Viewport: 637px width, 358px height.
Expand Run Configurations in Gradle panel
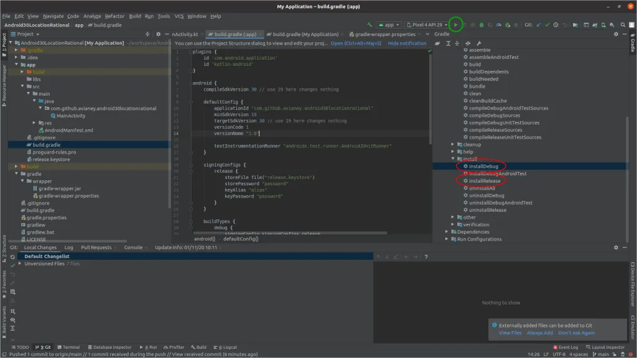447,239
